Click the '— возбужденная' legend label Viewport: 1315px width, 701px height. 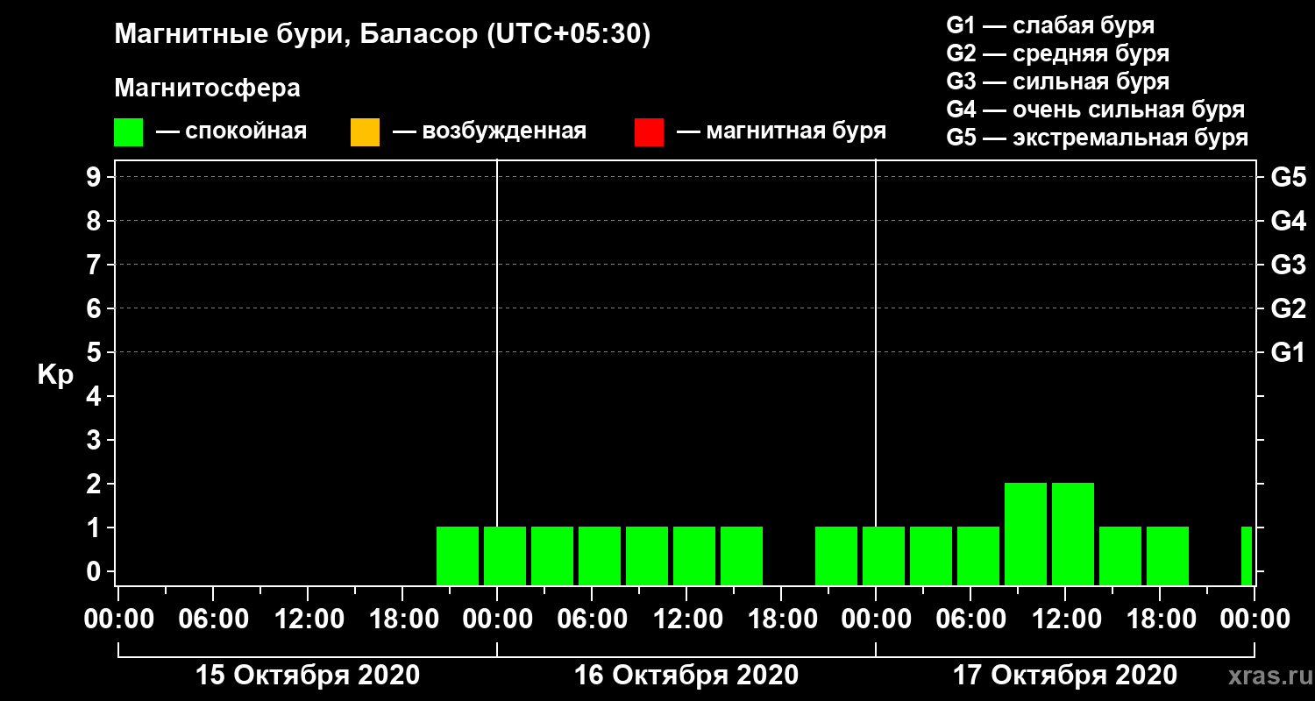click(489, 131)
